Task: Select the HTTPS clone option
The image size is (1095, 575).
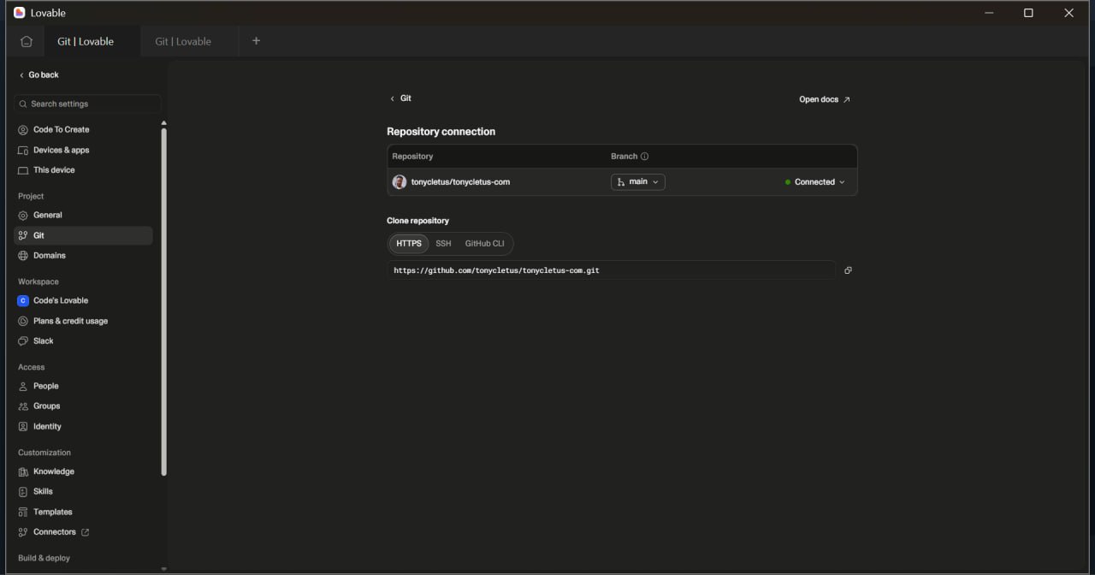Action: [x=409, y=244]
